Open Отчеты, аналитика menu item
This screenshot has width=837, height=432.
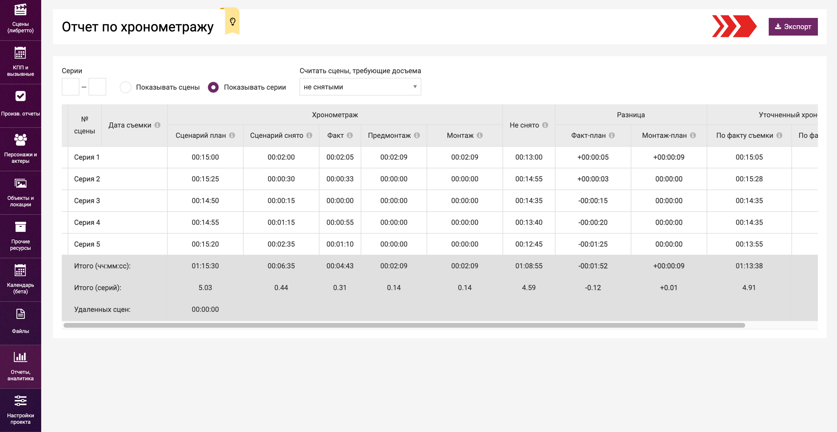pyautogui.click(x=21, y=366)
